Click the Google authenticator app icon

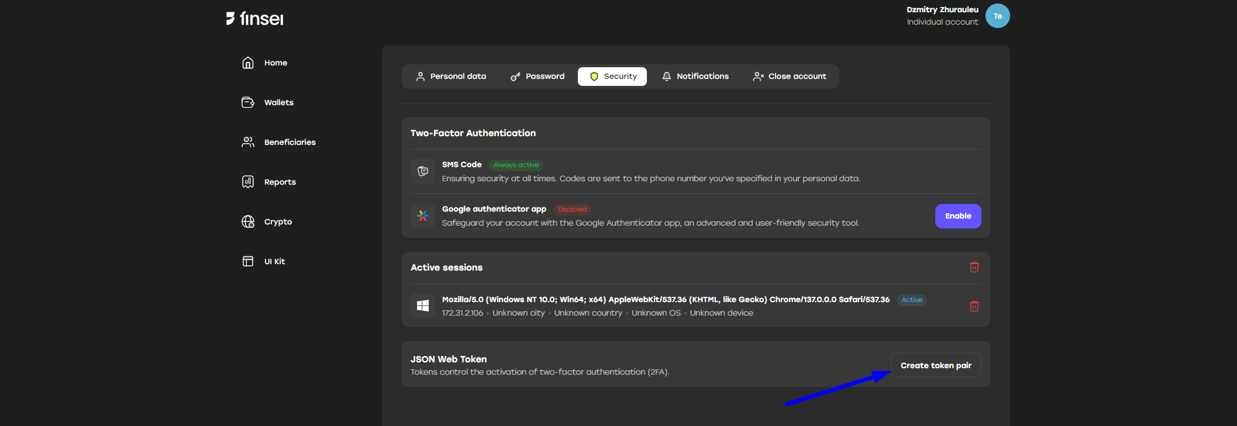(x=423, y=216)
